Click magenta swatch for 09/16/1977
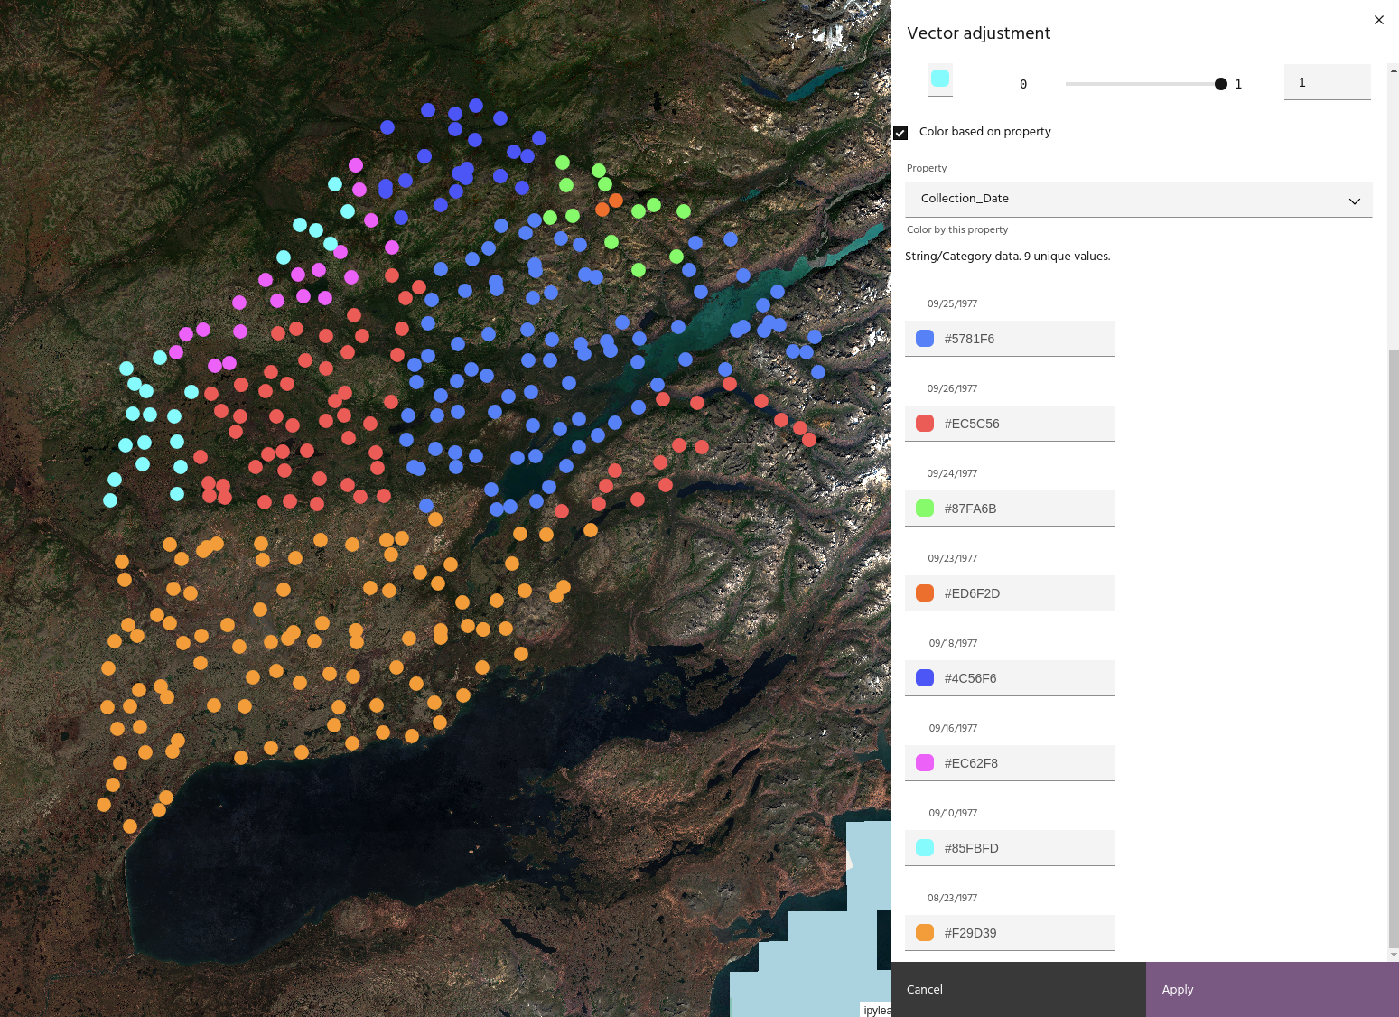The width and height of the screenshot is (1399, 1017). point(925,763)
